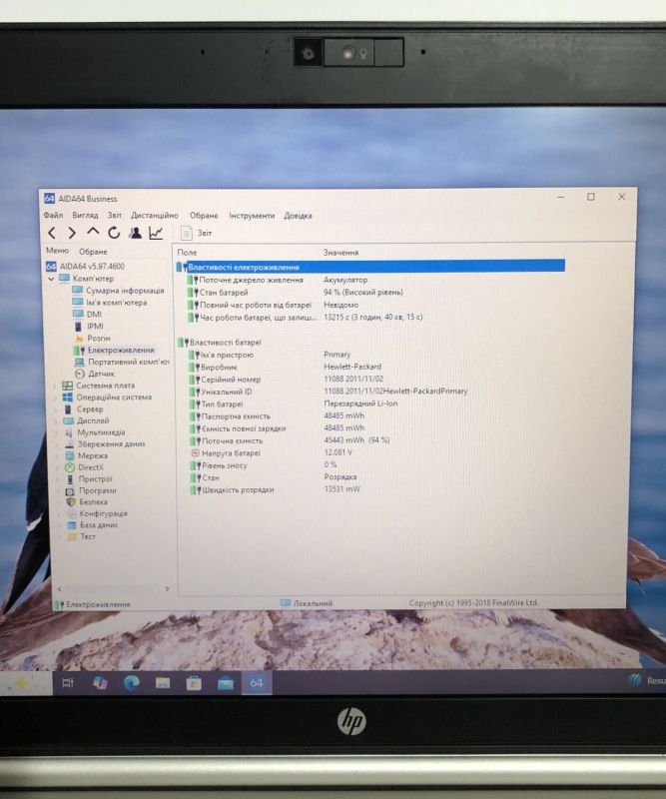Screen dimensions: 666x799
Task: Open Microsoft Store from the taskbar
Action: 194,683
